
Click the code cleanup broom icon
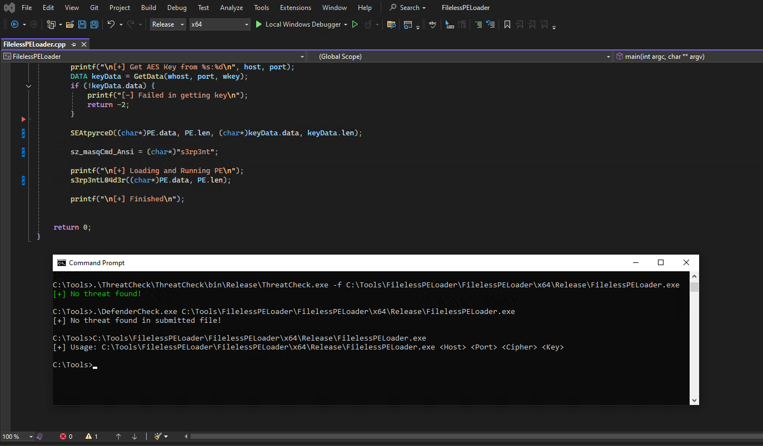(x=158, y=437)
